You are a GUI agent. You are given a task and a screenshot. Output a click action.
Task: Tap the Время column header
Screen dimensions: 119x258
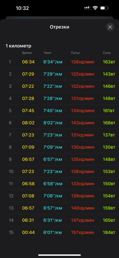click(27, 53)
